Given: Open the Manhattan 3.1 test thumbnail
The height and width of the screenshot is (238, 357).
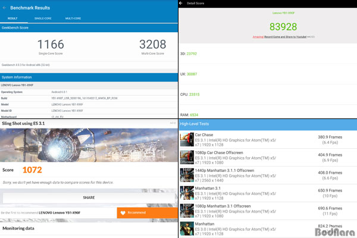Looking at the screenshot, I should click(187, 193).
